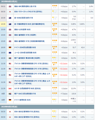Click the Canada flag beside 住宅建設許可
Viewport: 95px width, 120px height.
tap(10, 89)
